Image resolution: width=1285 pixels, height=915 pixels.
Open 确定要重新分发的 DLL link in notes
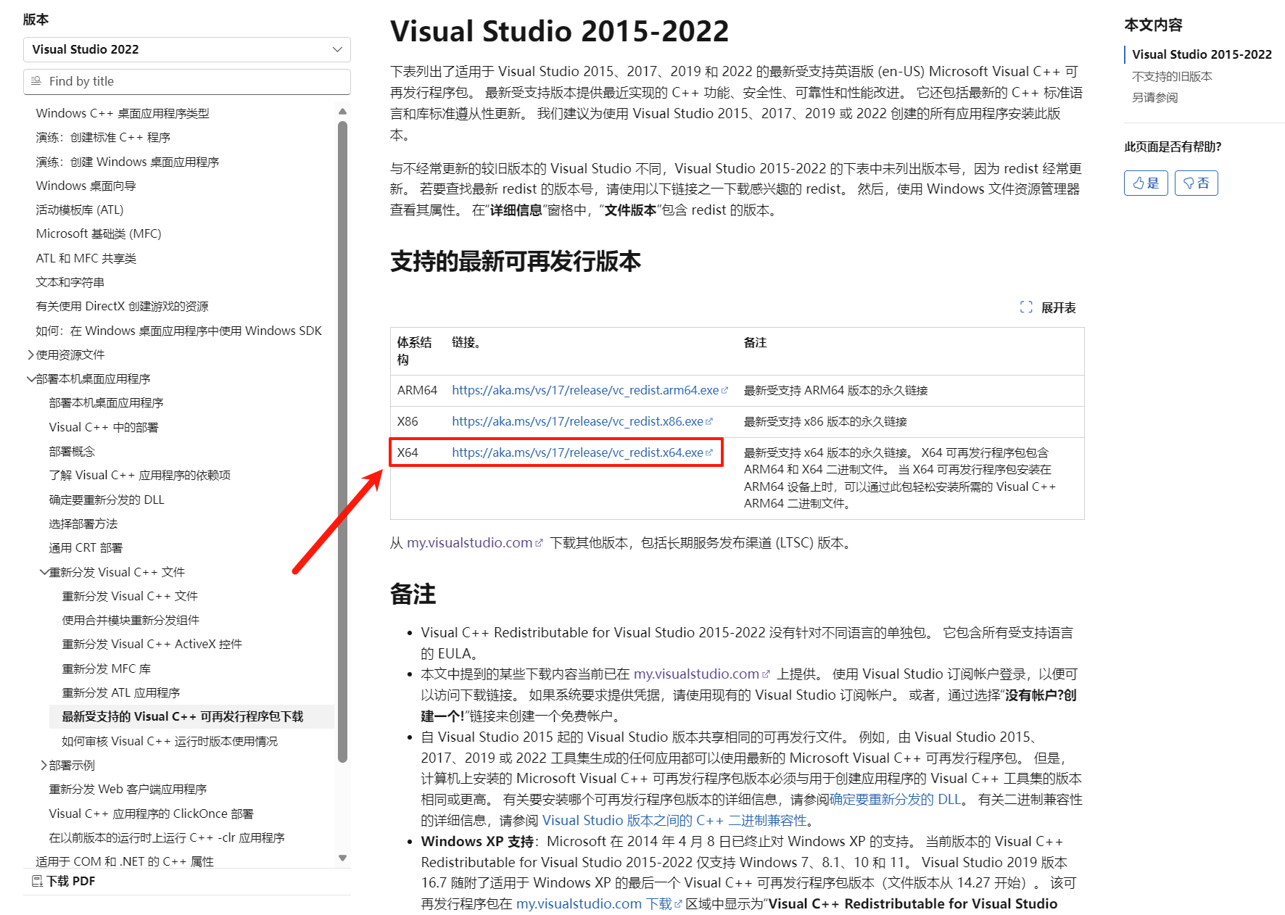(895, 799)
